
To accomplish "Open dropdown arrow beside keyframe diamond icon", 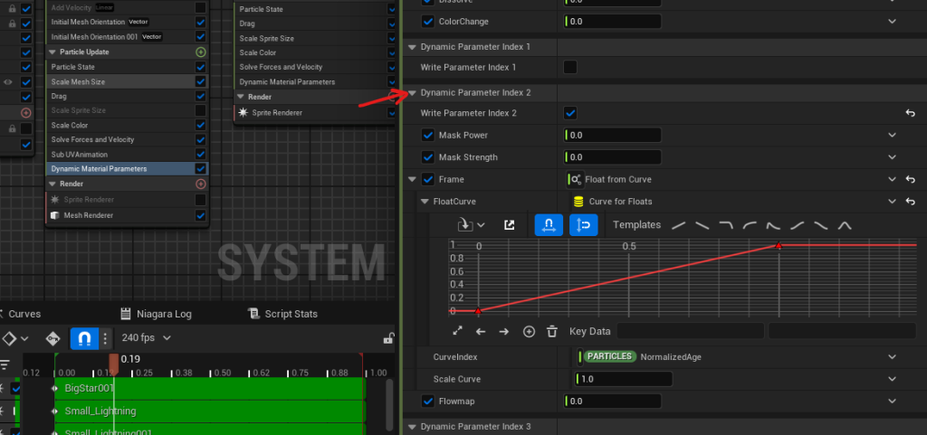I will coord(24,339).
